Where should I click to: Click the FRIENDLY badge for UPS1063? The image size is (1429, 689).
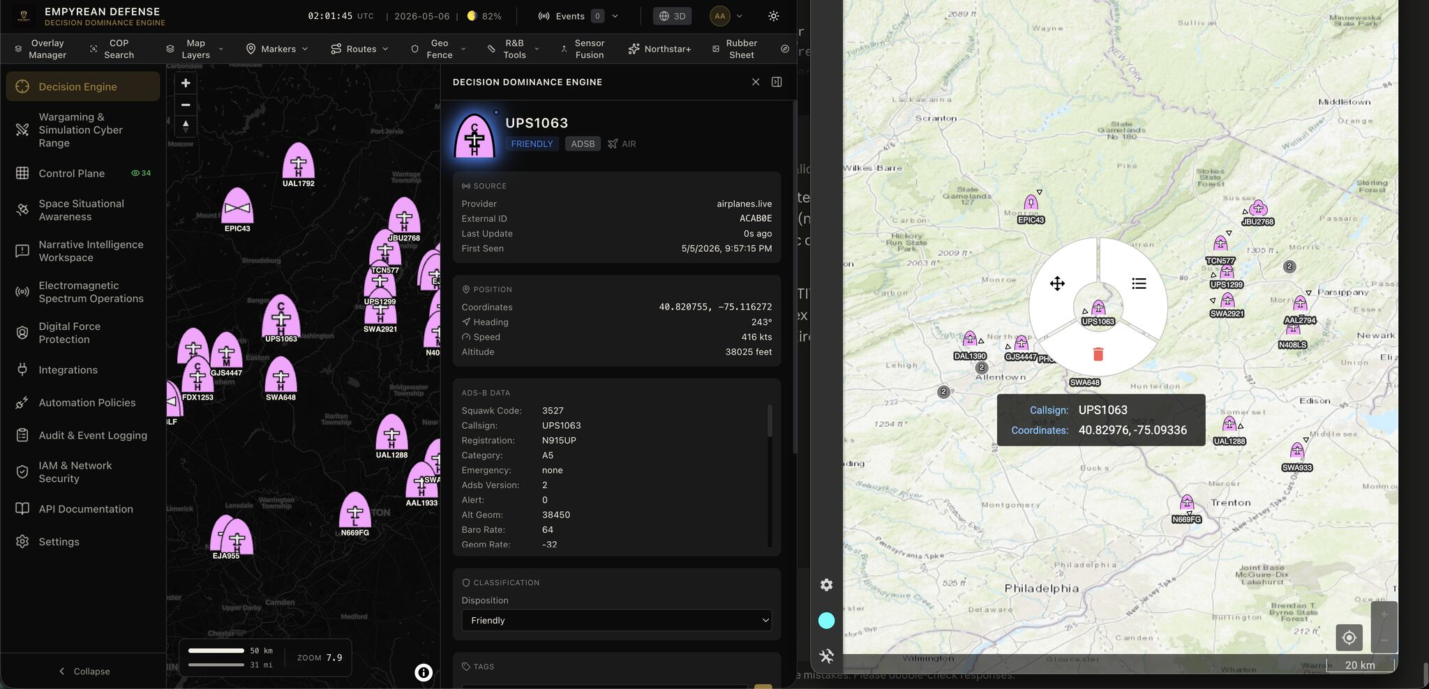click(x=532, y=144)
